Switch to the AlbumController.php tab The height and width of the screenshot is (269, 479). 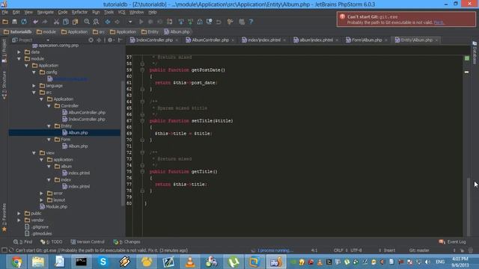(x=210, y=40)
